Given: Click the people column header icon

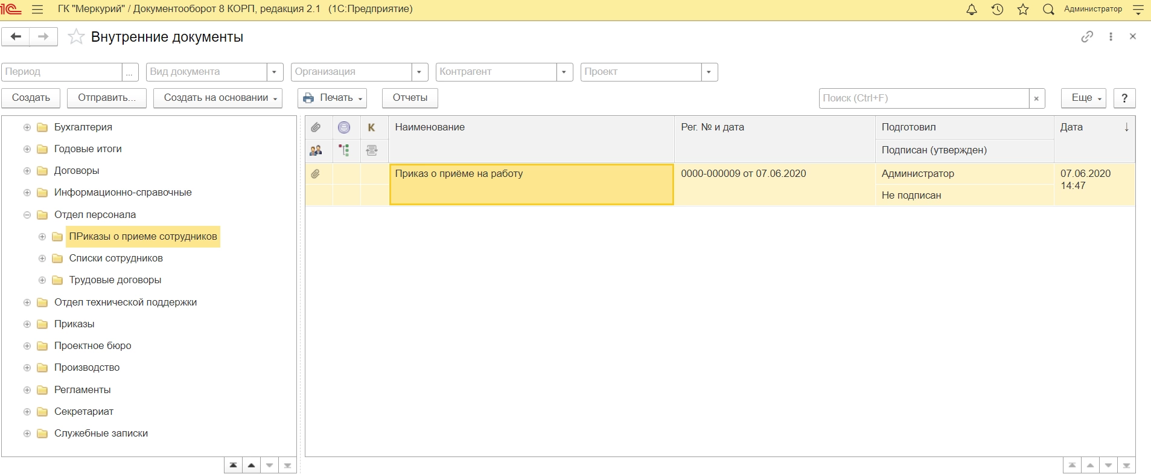Looking at the screenshot, I should (316, 150).
